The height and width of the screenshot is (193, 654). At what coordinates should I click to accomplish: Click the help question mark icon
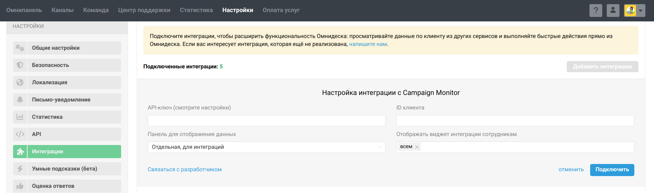[x=596, y=10]
